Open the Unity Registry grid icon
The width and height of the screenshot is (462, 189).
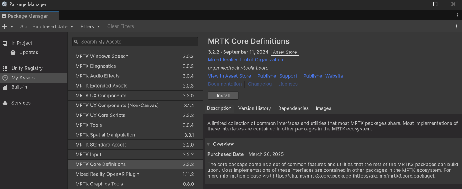tap(5, 68)
